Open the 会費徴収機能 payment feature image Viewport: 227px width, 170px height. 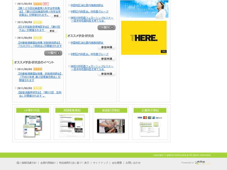pos(150,126)
